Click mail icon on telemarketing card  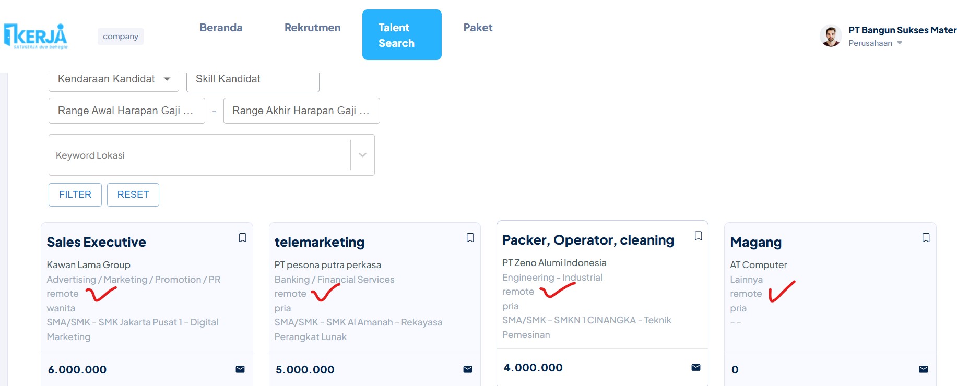[468, 369]
